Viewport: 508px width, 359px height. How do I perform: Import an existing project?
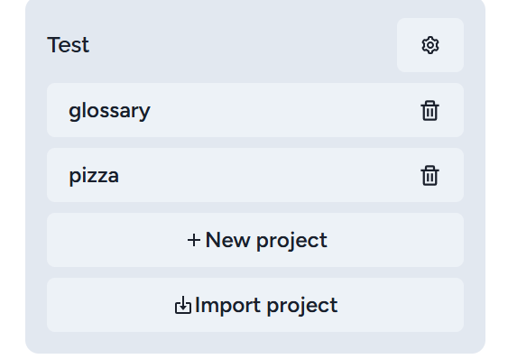pyautogui.click(x=255, y=305)
